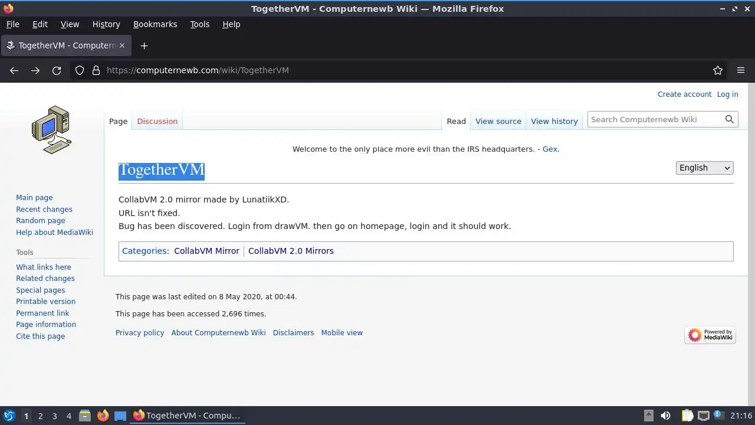The image size is (755, 425).
Task: Open the Edit menu
Action: [40, 24]
